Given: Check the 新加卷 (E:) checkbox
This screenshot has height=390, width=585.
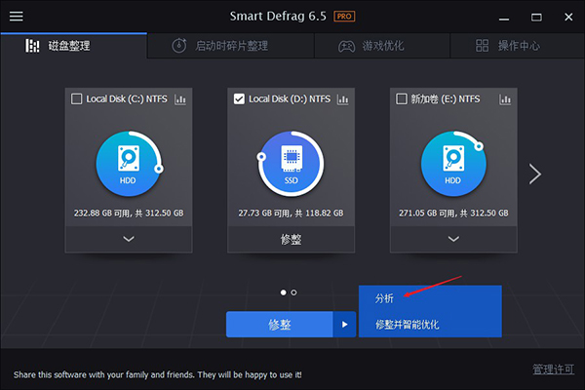Looking at the screenshot, I should [402, 98].
